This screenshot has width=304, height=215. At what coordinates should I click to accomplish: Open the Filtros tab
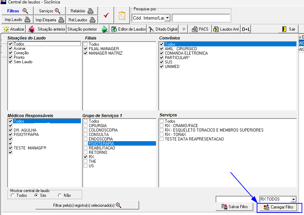point(17,11)
